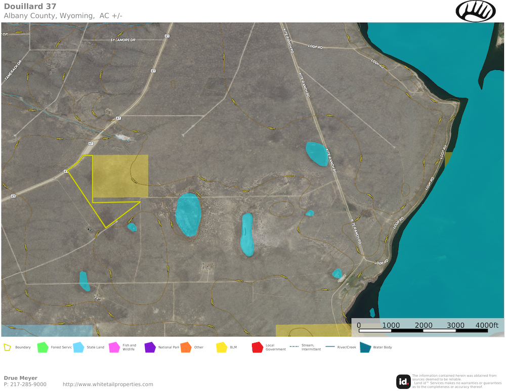The image size is (506, 391).
Task: Click the yellow BLM legend swatch
Action: (222, 347)
